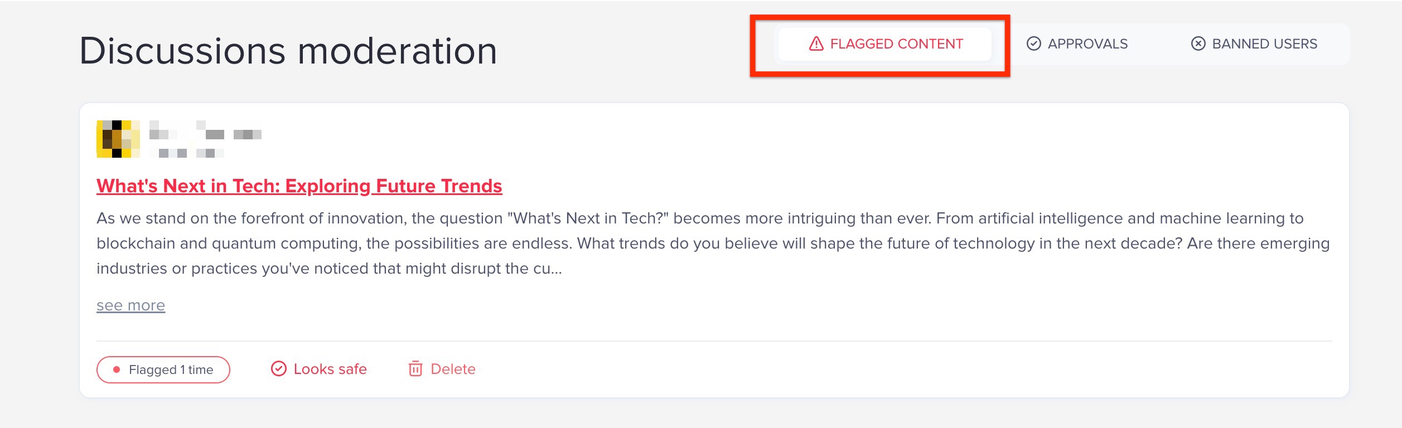Open the "What's Next in Tech" post title
This screenshot has width=1402, height=428.
299,186
